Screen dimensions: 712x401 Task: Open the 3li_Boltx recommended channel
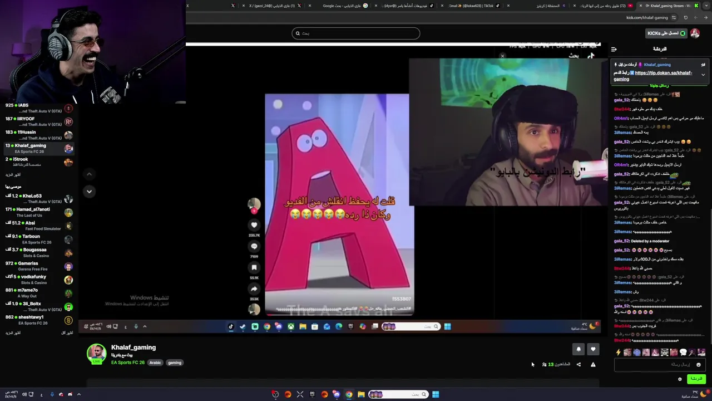pyautogui.click(x=39, y=306)
